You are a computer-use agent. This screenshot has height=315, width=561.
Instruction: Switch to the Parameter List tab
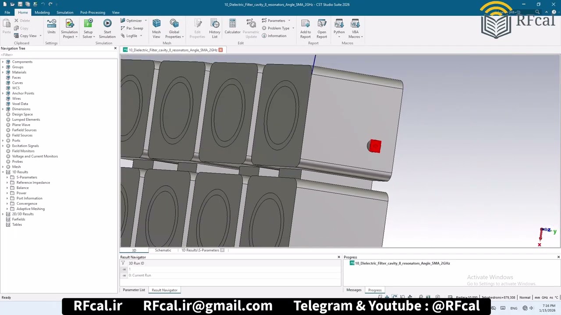point(134,290)
